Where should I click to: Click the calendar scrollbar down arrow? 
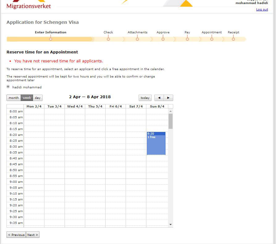pos(170,225)
